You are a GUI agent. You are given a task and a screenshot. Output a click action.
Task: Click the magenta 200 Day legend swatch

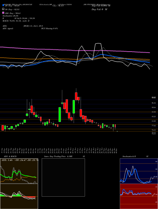pos(3,13)
